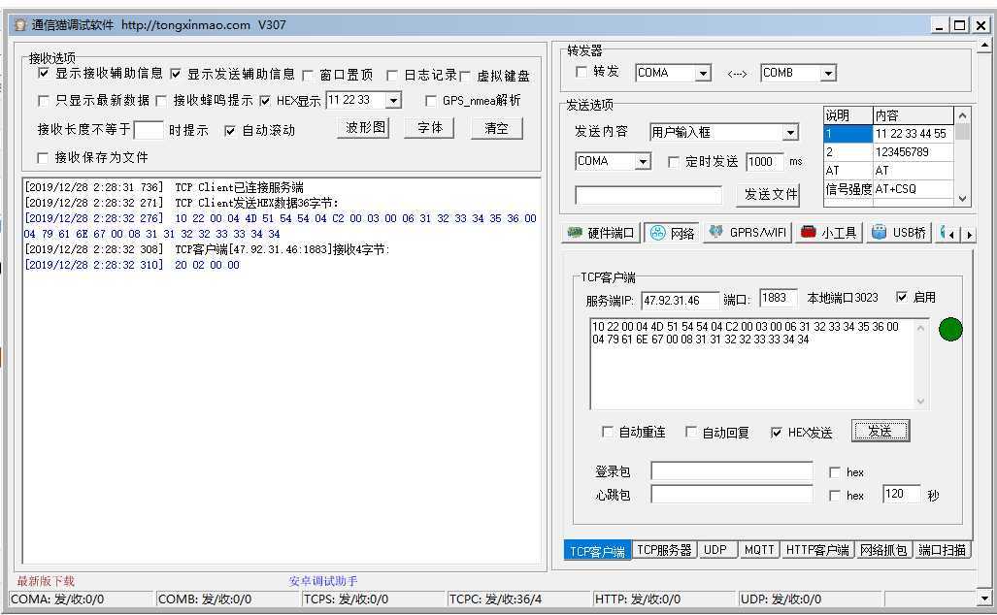
Task: Check hex box for 心跳包
Action: (x=835, y=496)
